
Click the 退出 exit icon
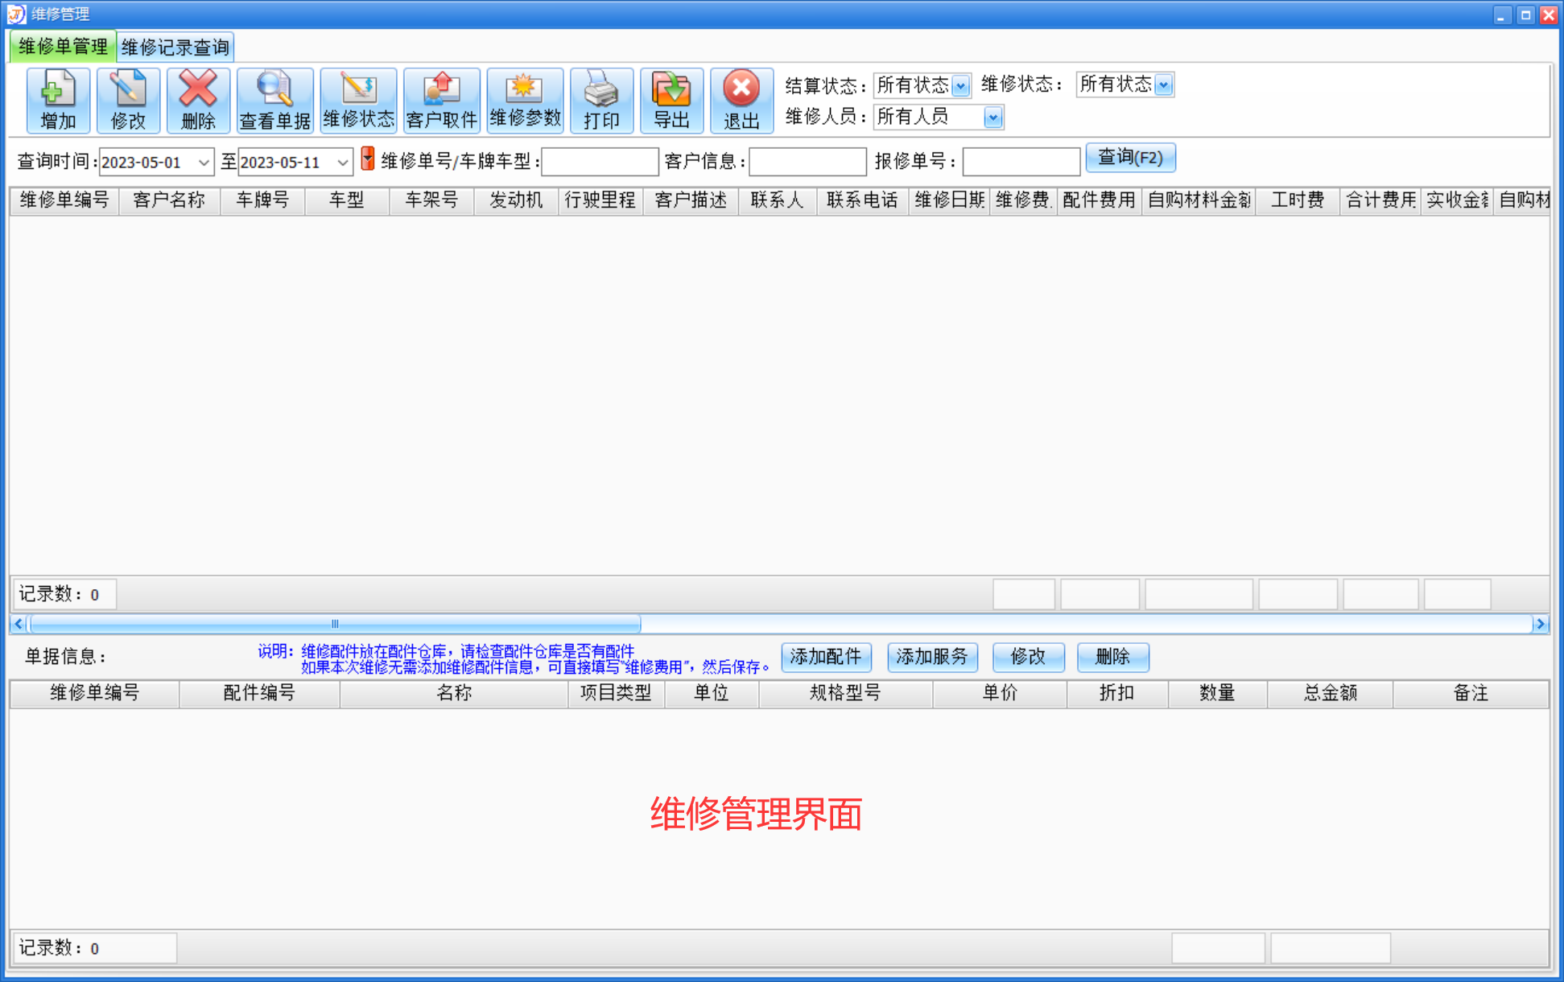click(x=741, y=100)
